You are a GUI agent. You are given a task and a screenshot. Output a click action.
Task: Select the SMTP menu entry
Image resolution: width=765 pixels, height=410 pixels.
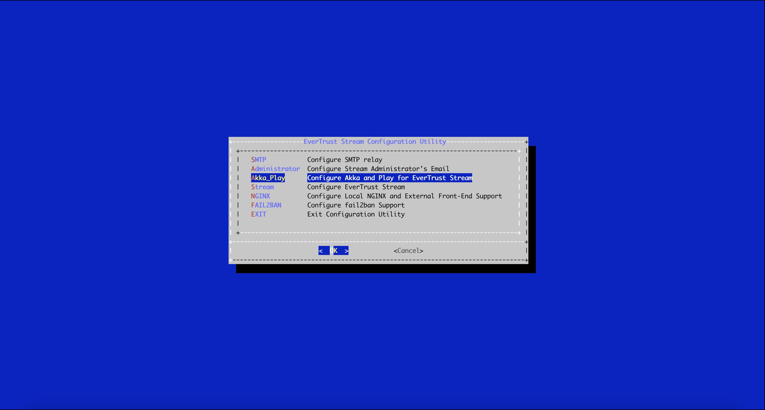tap(258, 160)
